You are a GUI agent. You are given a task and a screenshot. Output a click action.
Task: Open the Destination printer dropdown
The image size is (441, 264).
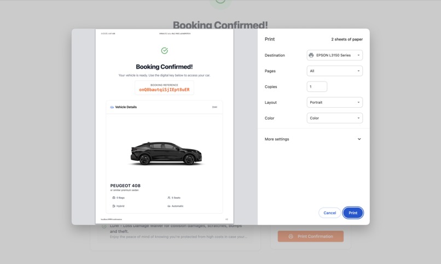pos(334,55)
